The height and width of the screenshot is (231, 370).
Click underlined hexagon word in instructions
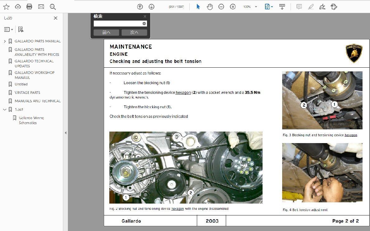pos(183,93)
